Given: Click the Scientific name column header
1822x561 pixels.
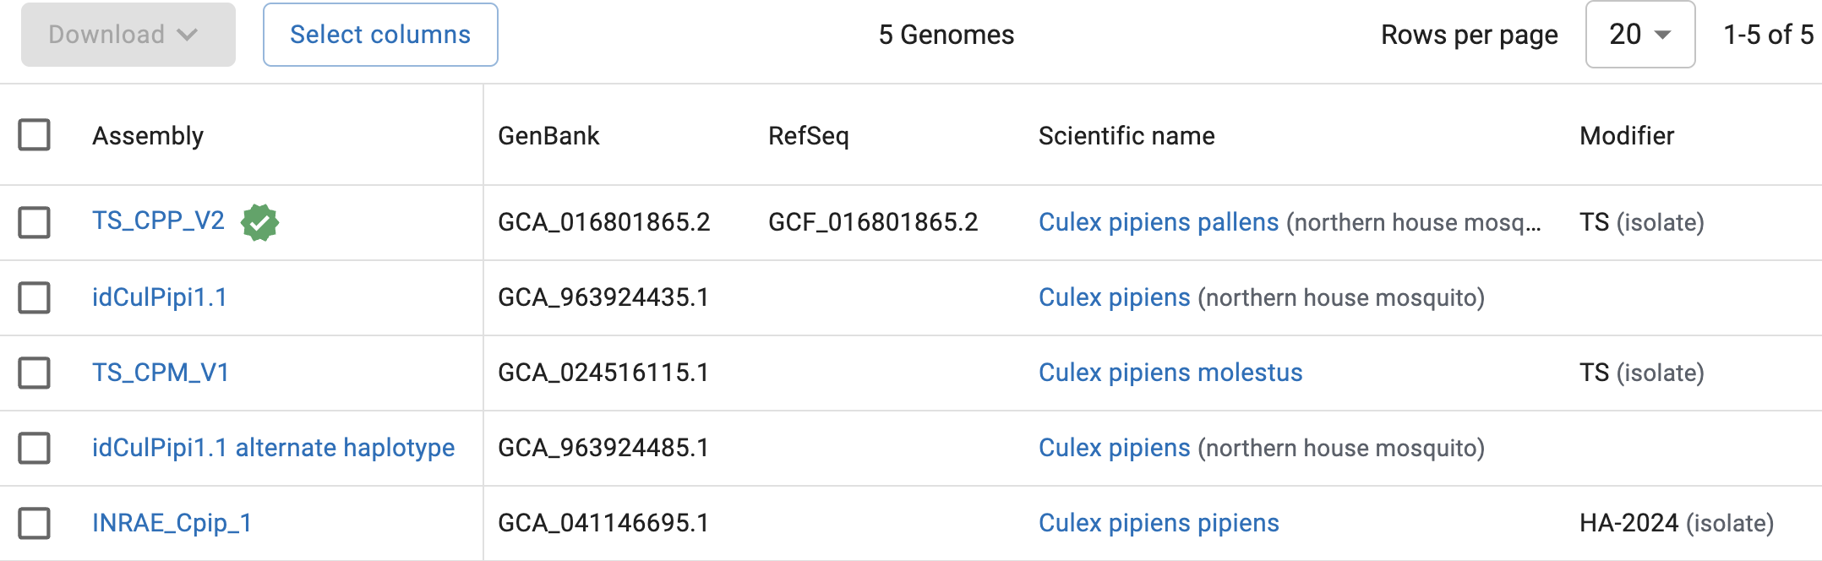Looking at the screenshot, I should click(1126, 136).
